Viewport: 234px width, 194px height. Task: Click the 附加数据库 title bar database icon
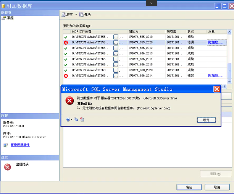tap(3, 6)
